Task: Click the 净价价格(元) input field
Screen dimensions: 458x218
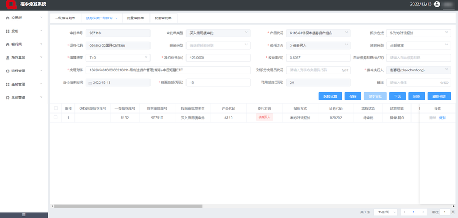Action: click(218, 58)
